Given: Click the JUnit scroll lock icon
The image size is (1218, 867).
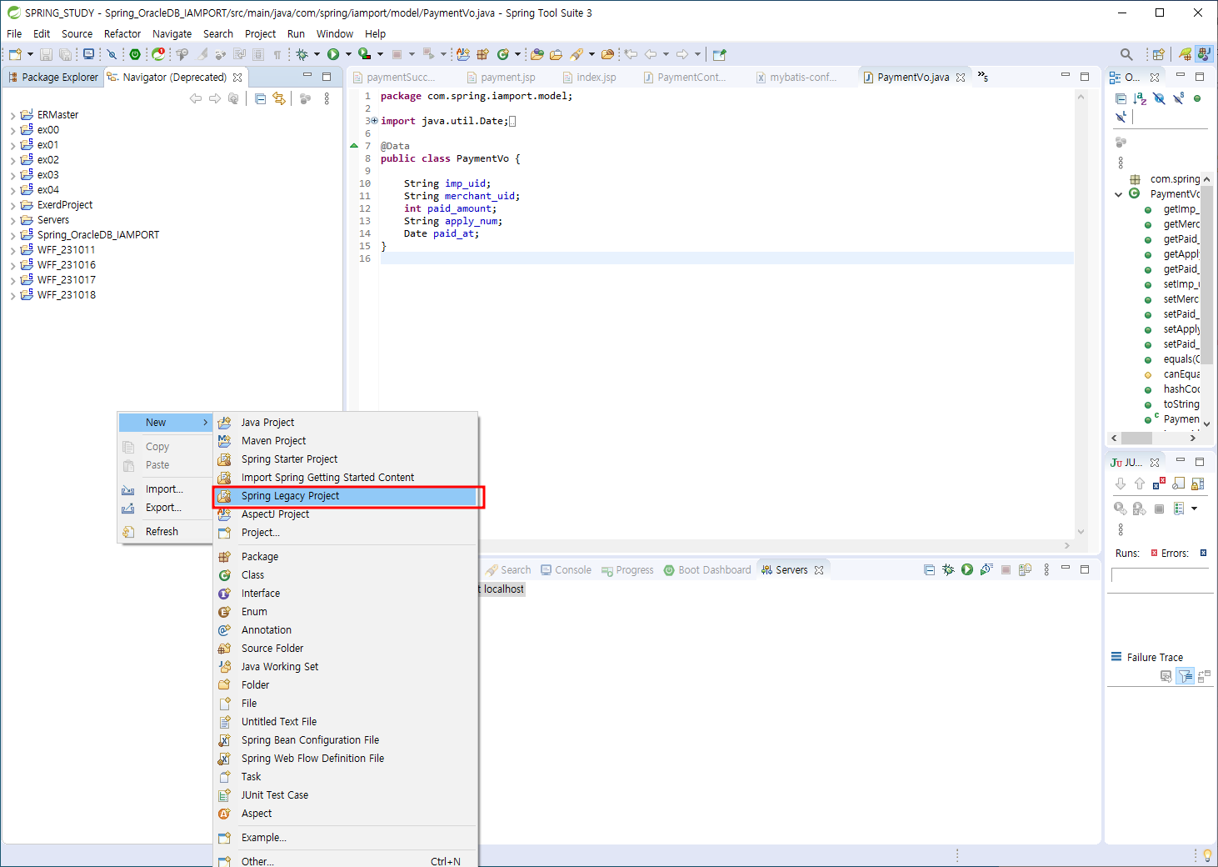Looking at the screenshot, I should [x=1197, y=484].
